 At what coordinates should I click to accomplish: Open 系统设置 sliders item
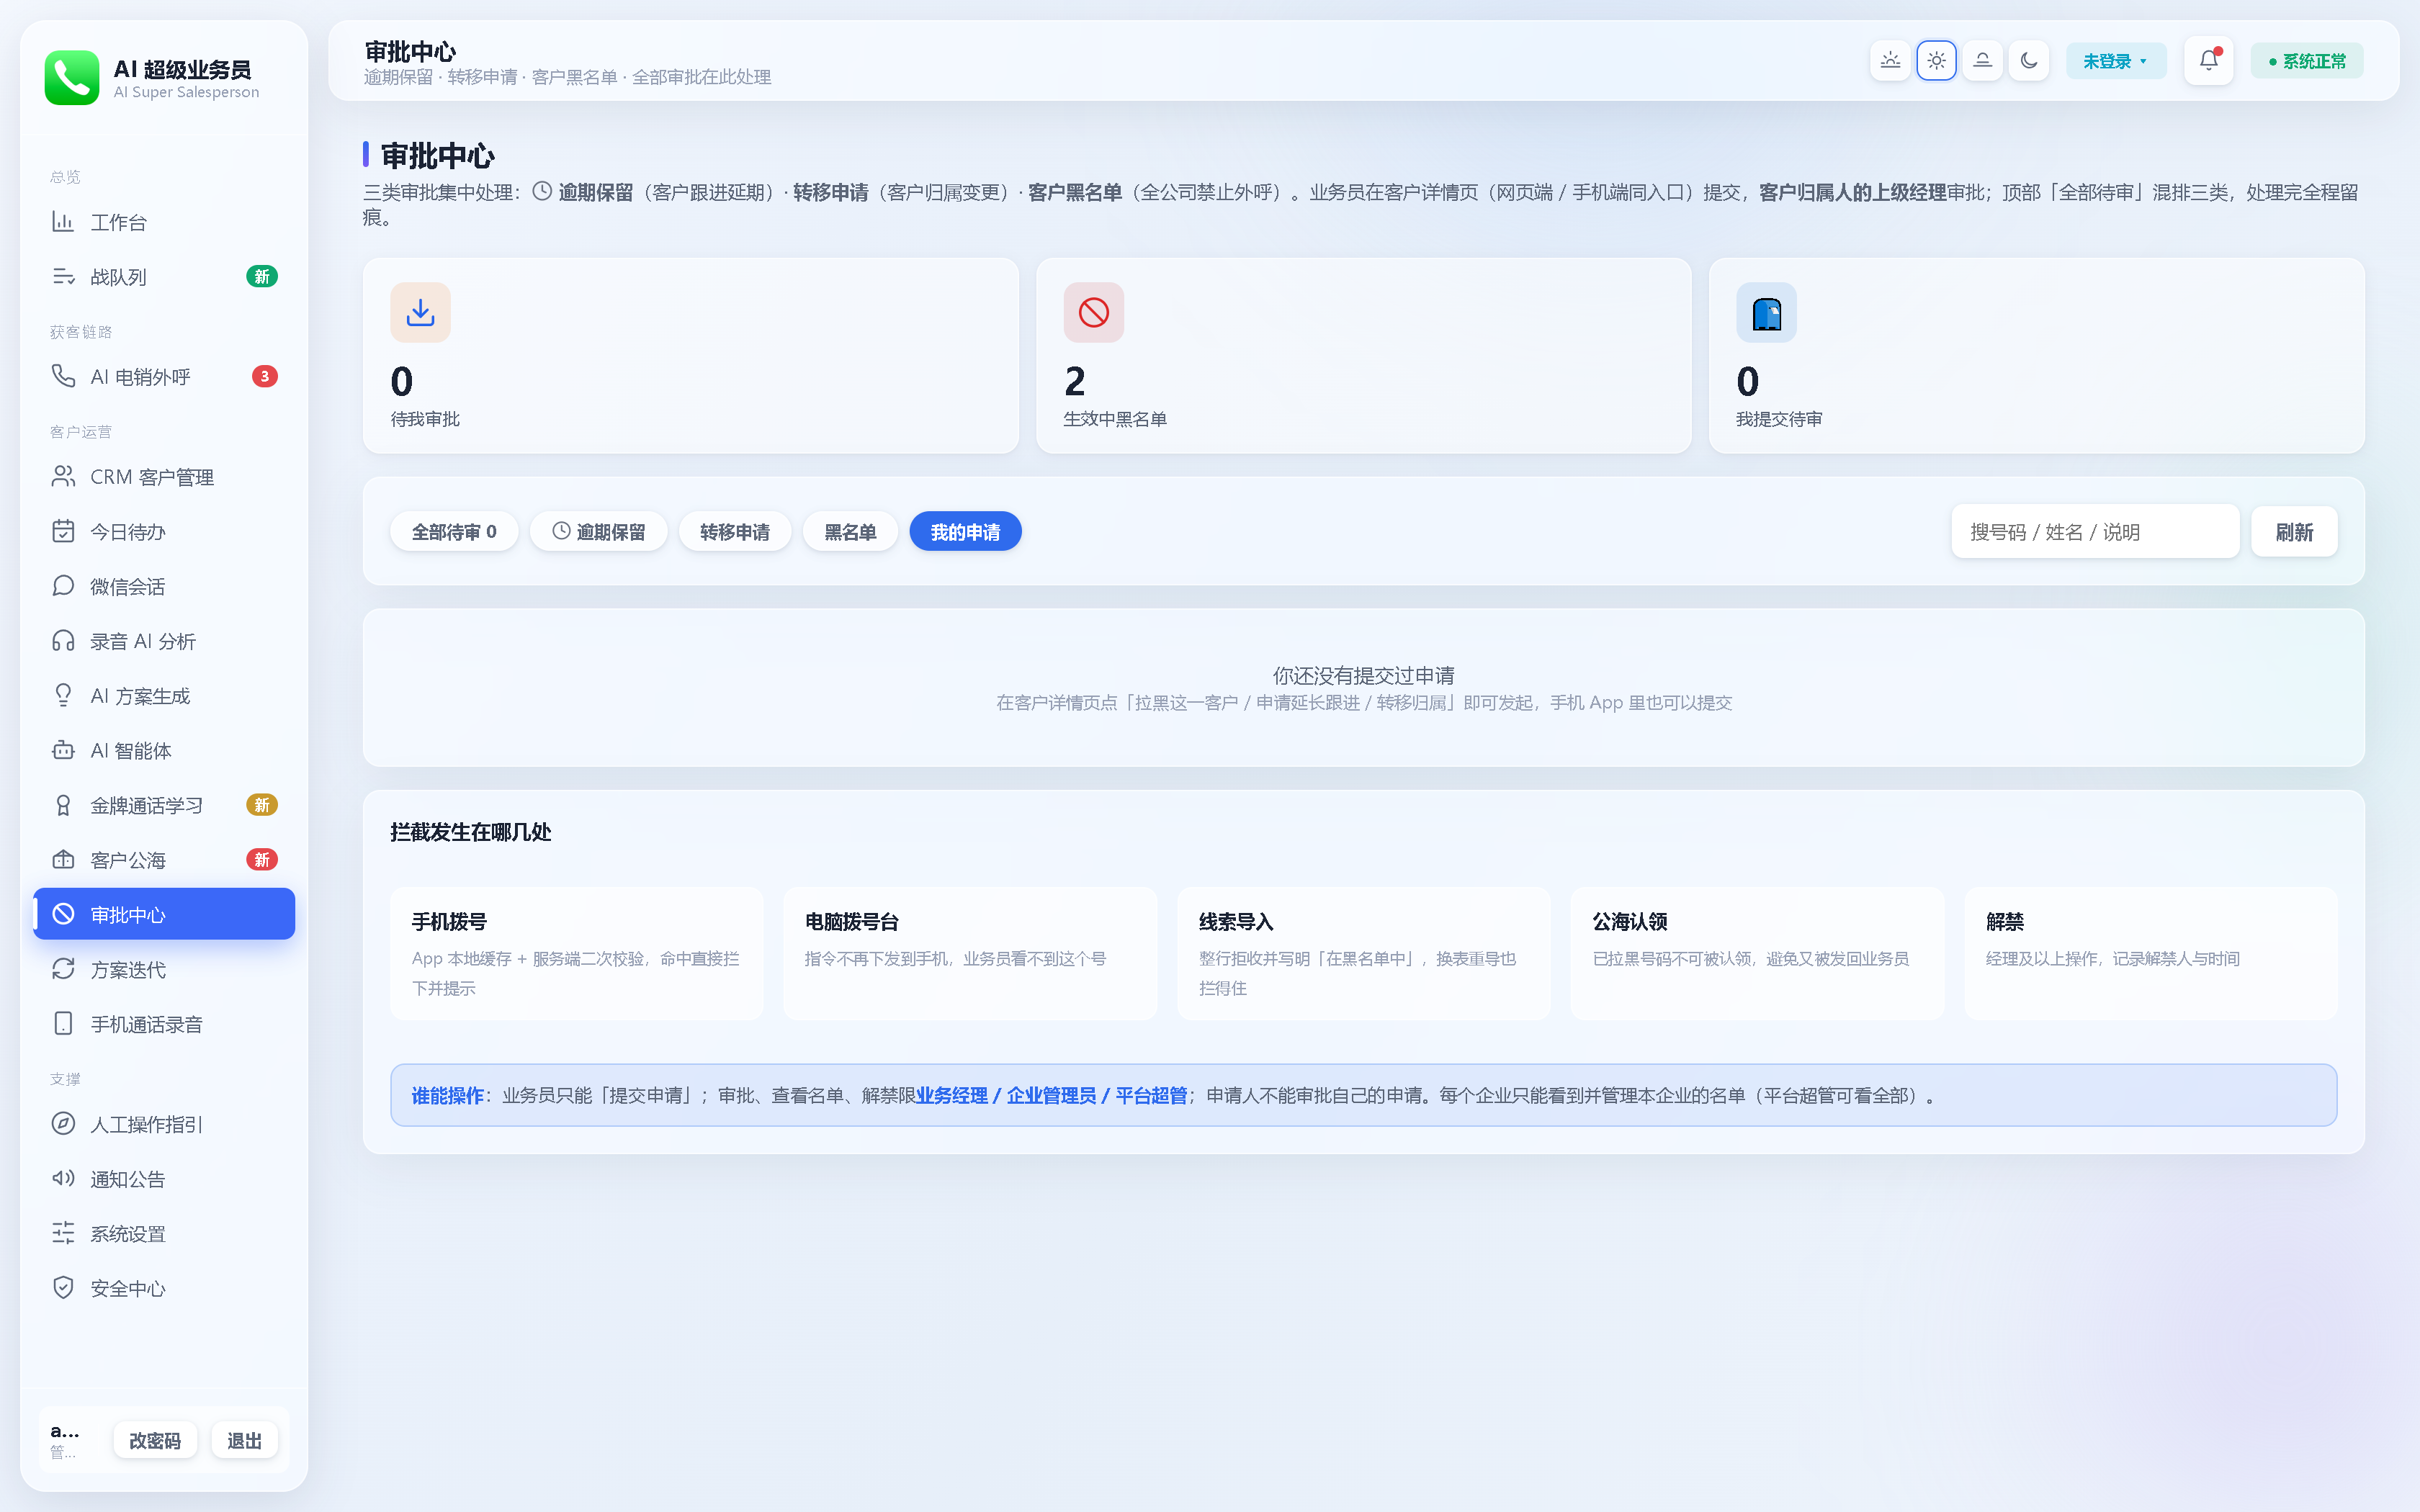pyautogui.click(x=164, y=1234)
